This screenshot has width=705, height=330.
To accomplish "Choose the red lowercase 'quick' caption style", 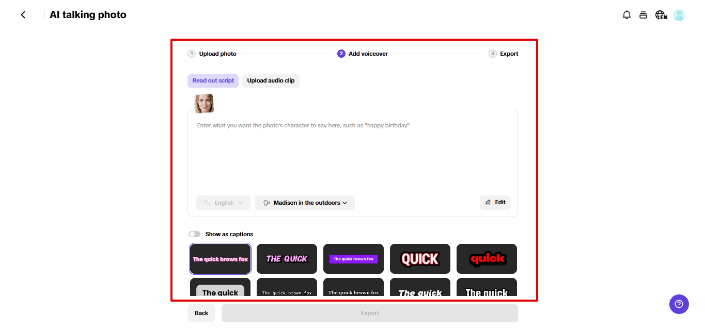I will (x=487, y=259).
